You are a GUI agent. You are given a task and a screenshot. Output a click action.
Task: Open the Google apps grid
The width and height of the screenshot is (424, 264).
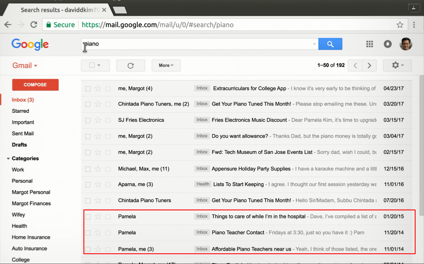pyautogui.click(x=369, y=44)
